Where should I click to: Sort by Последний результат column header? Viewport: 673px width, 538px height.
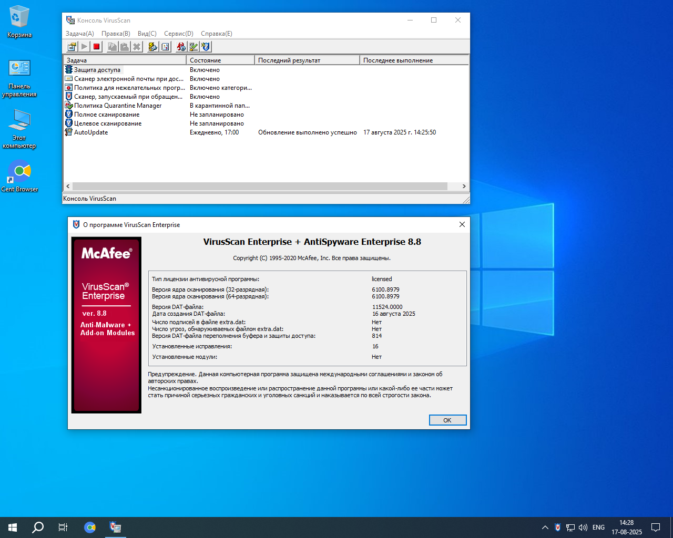pyautogui.click(x=307, y=60)
